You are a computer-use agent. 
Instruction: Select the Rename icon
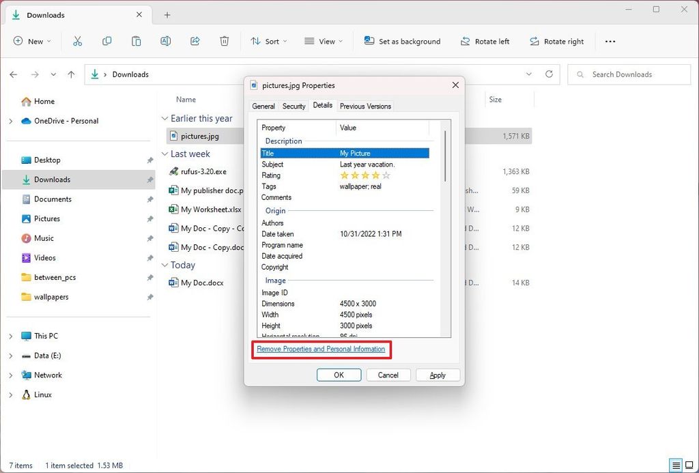click(x=165, y=41)
